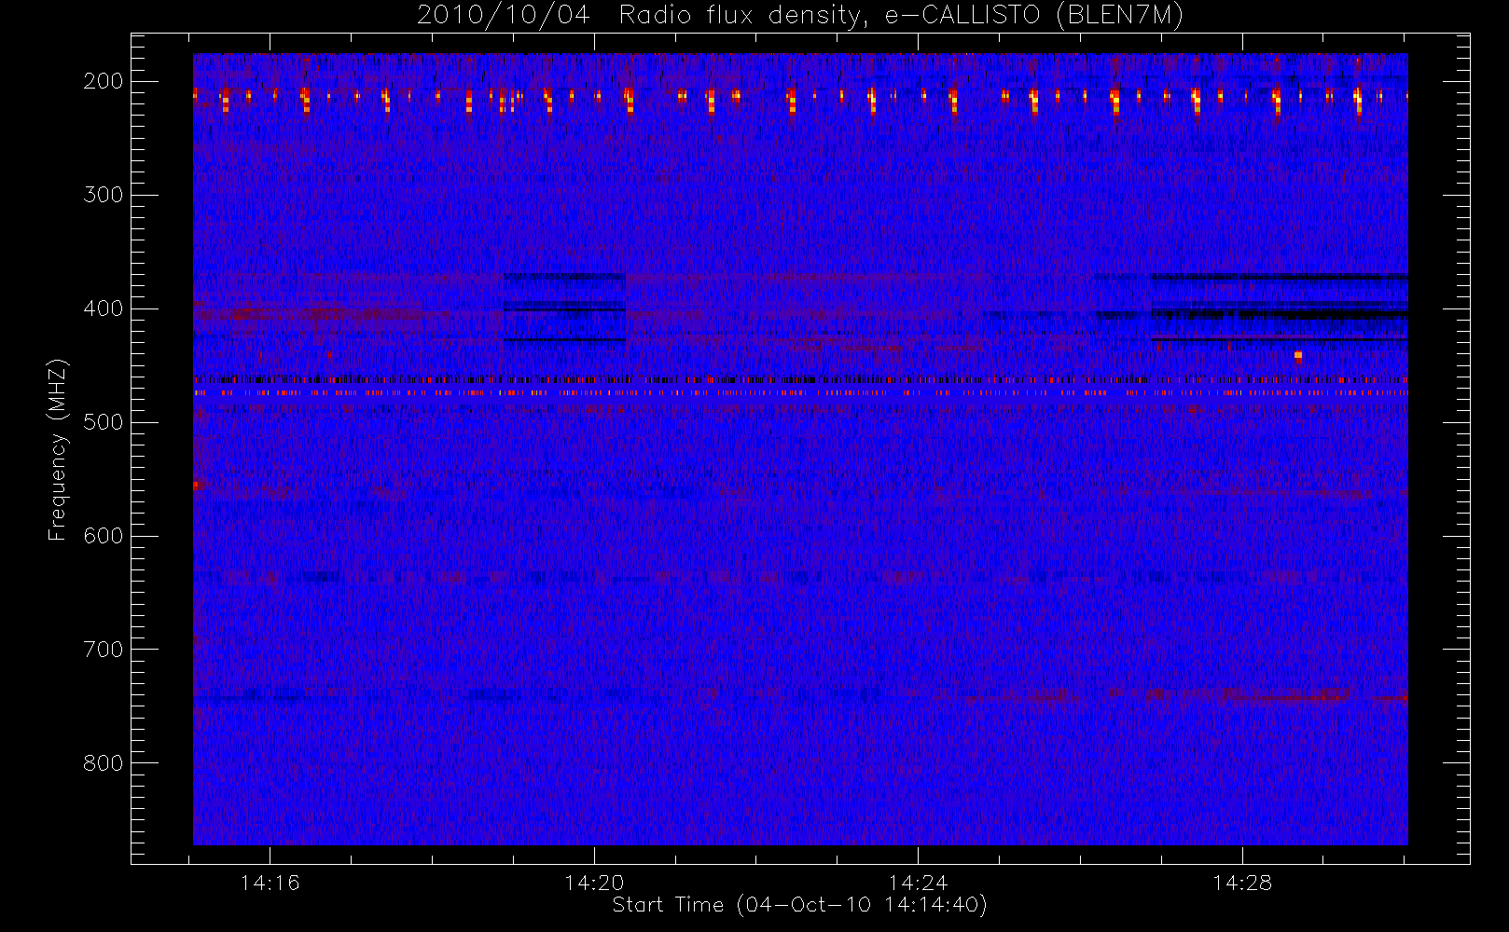The image size is (1509, 932).
Task: Click the 200 frequency tick label
Action: click(104, 81)
